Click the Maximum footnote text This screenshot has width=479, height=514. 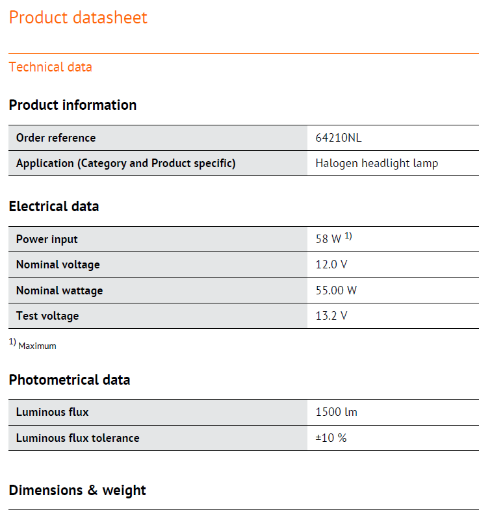pyautogui.click(x=37, y=346)
